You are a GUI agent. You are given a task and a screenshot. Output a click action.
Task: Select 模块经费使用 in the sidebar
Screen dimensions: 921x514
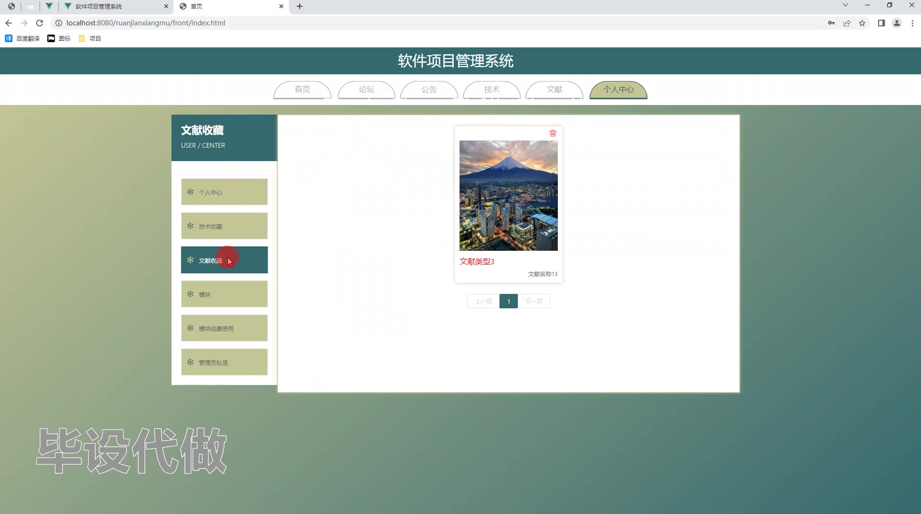[x=224, y=328]
